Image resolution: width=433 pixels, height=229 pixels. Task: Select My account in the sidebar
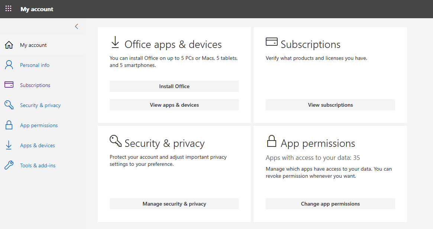pos(33,45)
